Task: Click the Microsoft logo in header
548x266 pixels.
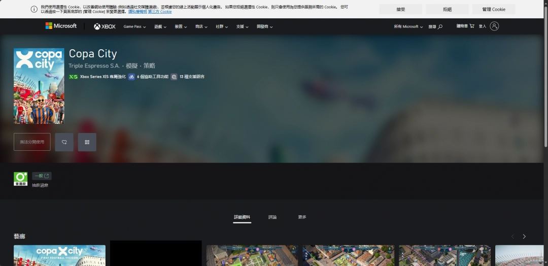Action: 61,26
